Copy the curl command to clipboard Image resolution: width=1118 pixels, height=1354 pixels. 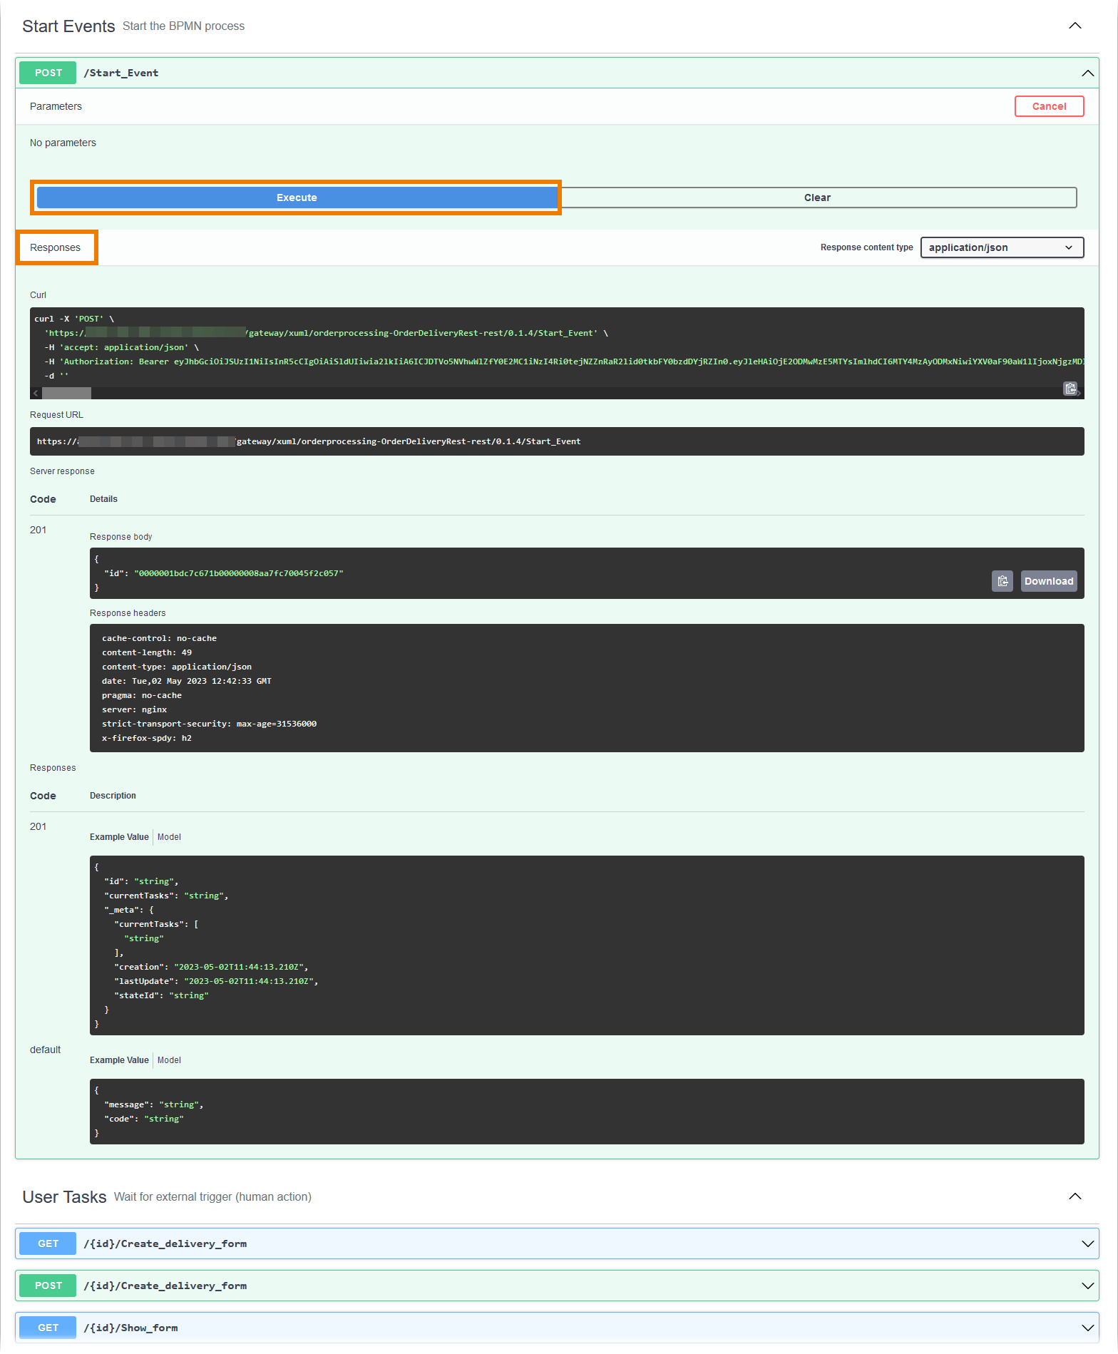pos(1070,389)
